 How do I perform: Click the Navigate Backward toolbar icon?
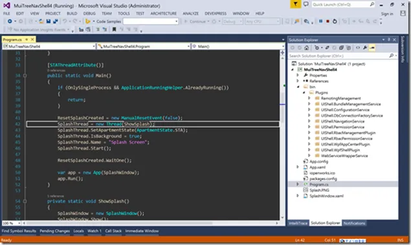pyautogui.click(x=10, y=21)
